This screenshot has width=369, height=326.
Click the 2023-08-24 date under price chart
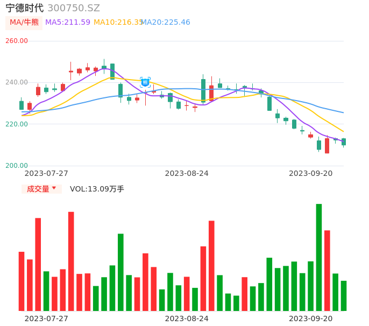point(187,173)
